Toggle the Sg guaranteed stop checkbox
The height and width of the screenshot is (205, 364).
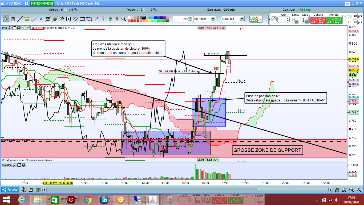click(x=346, y=16)
